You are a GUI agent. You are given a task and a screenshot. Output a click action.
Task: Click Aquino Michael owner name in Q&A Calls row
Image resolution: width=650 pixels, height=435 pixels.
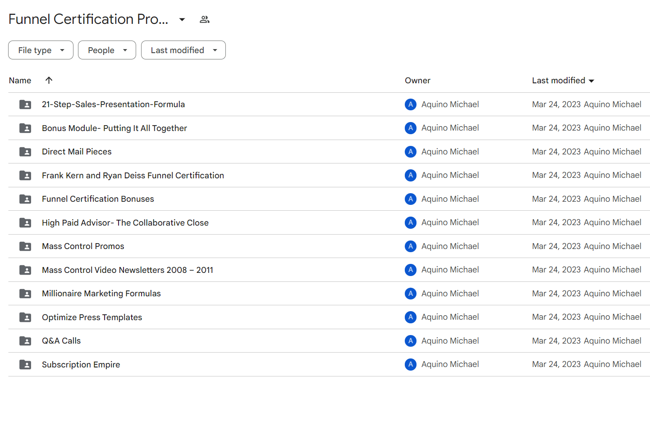tap(450, 341)
